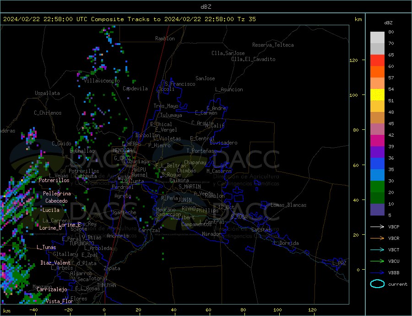Click the Borbollon label

click(148, 135)
